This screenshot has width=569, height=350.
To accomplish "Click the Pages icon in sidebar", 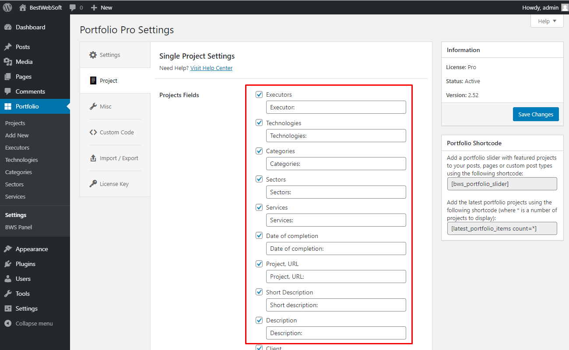I will tap(8, 77).
